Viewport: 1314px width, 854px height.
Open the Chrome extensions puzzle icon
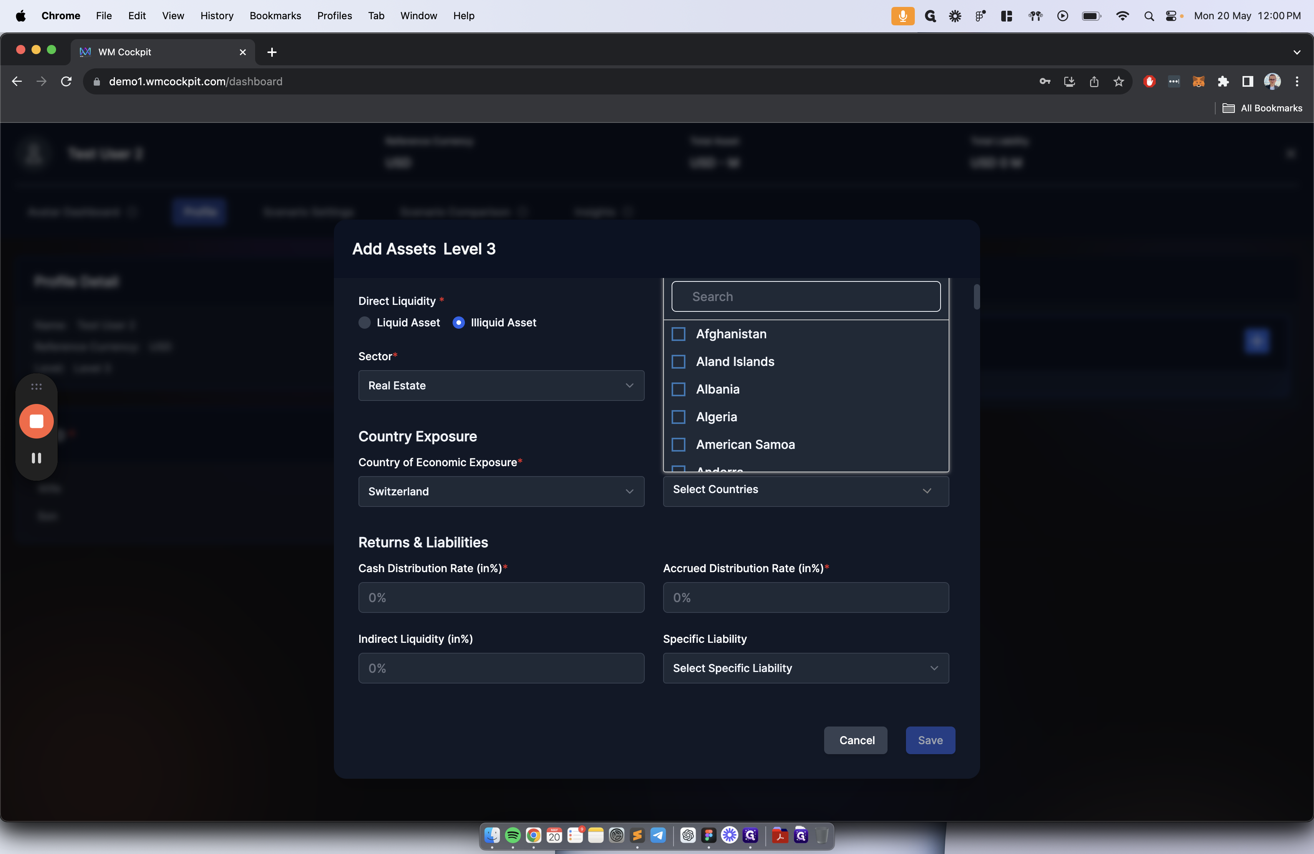click(1223, 82)
